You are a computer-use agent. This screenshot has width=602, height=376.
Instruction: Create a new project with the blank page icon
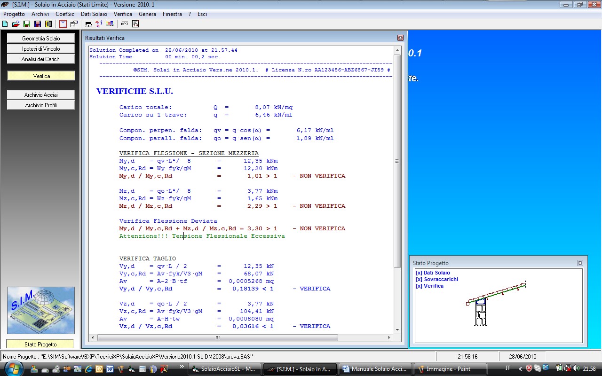[5, 24]
